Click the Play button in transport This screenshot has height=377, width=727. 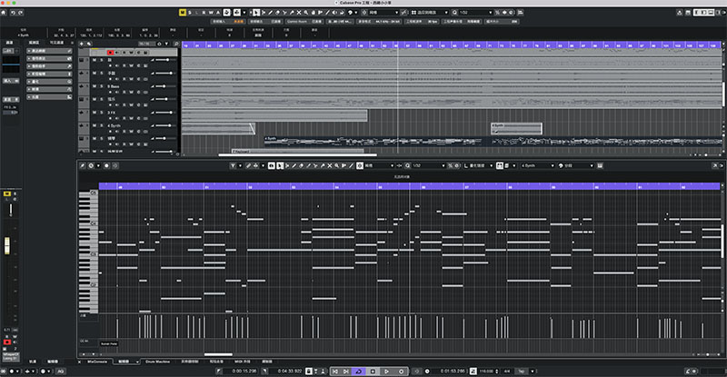pyautogui.click(x=387, y=372)
